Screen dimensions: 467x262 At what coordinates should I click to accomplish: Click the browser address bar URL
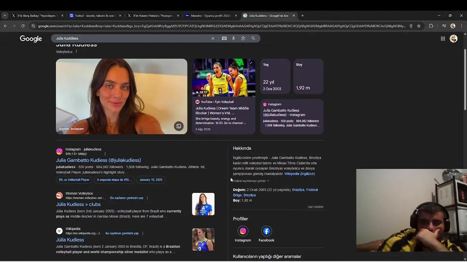(x=222, y=26)
